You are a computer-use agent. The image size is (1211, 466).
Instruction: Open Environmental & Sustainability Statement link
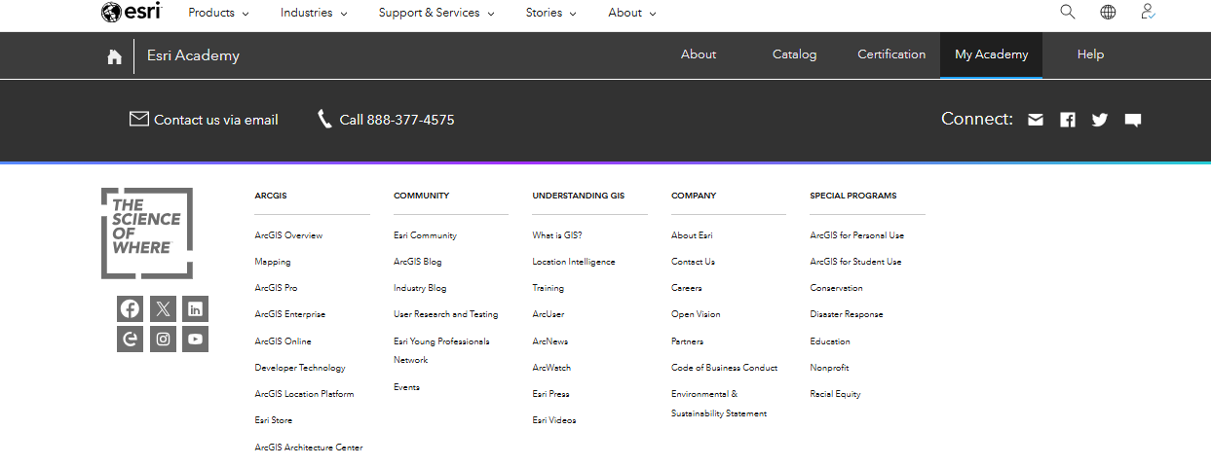point(719,404)
